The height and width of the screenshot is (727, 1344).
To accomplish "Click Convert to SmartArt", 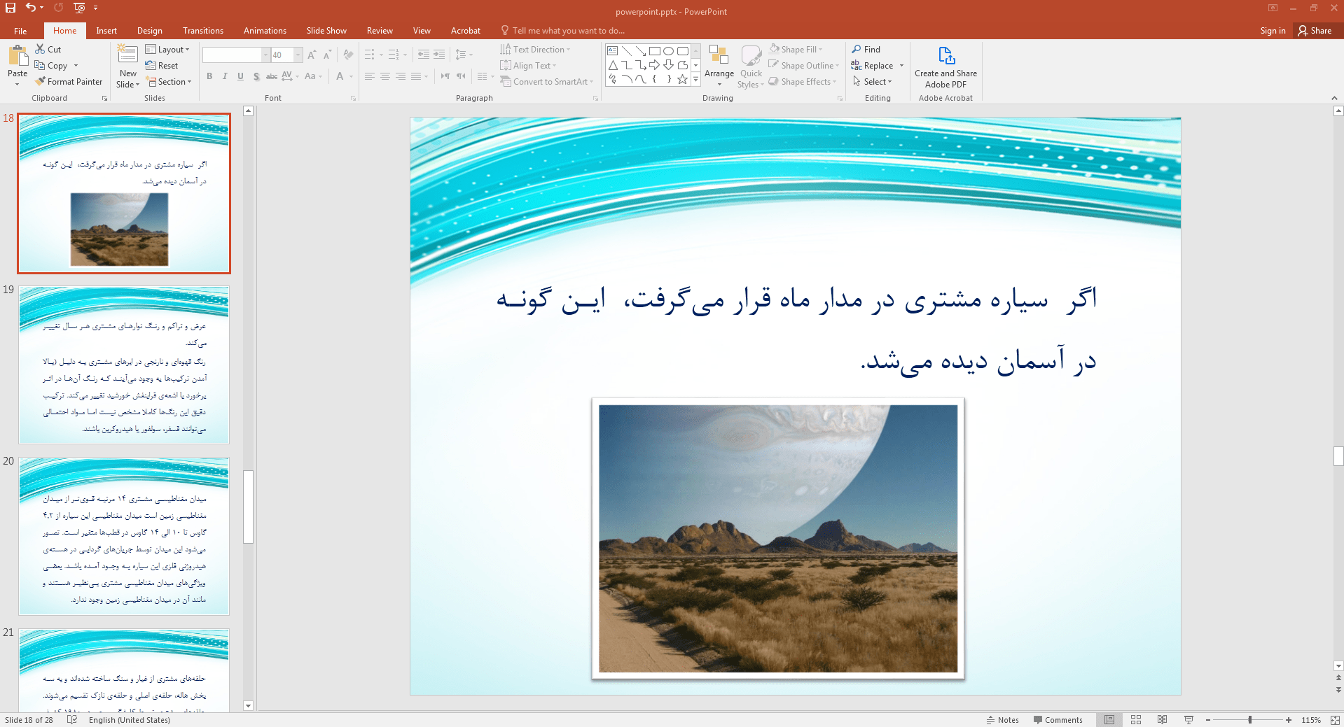I will coord(546,82).
